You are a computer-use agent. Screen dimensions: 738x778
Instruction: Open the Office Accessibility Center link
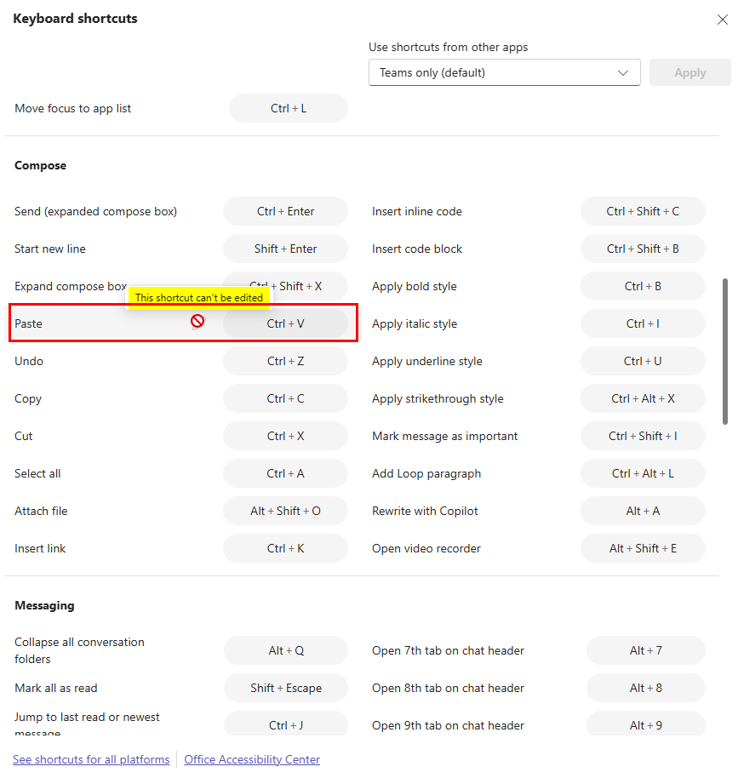point(252,759)
